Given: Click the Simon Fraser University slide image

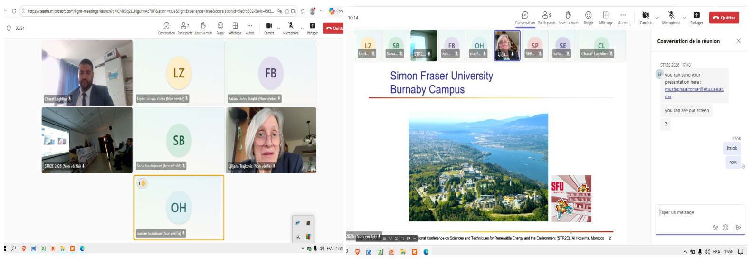Looking at the screenshot, I should pyautogui.click(x=478, y=167).
